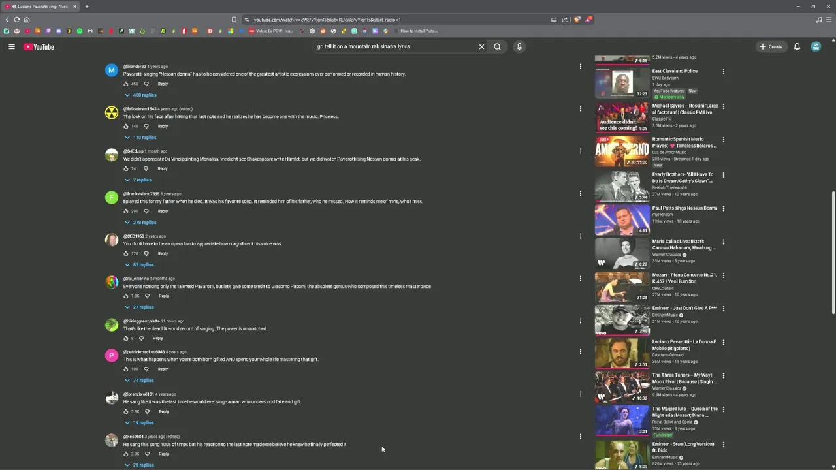
Task: Like the comment by @kes9684
Action: [x=126, y=454]
